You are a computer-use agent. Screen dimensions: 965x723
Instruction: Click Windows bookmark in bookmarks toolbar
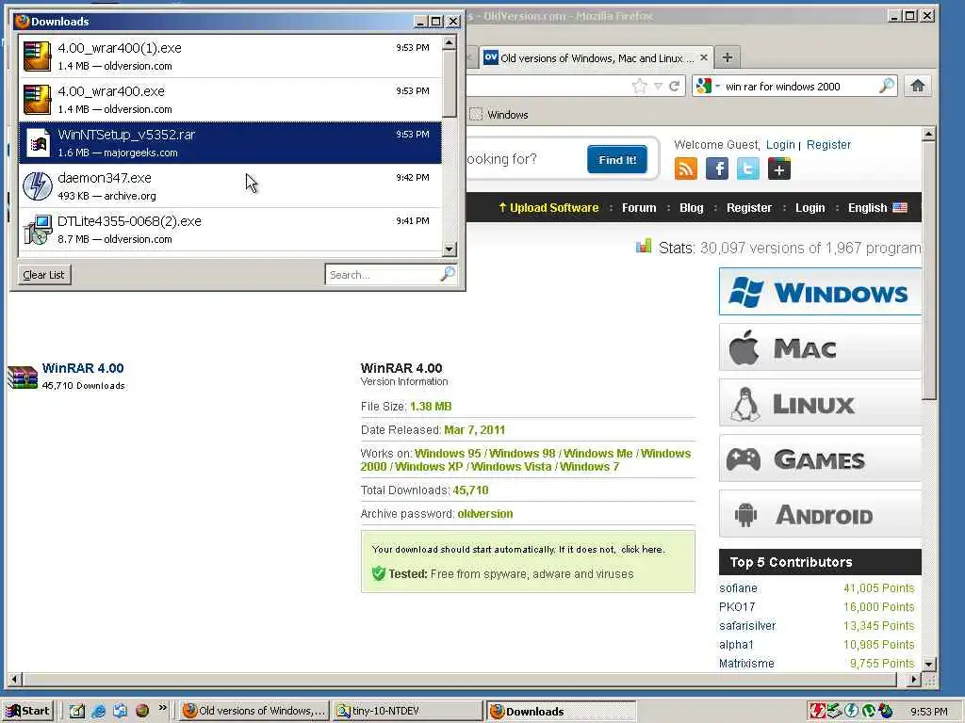click(x=499, y=114)
